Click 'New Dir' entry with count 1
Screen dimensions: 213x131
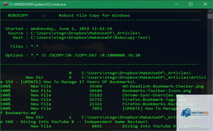pos(34,117)
